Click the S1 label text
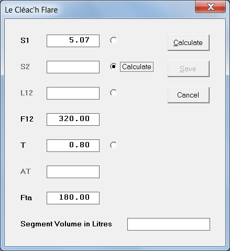 pos(25,40)
